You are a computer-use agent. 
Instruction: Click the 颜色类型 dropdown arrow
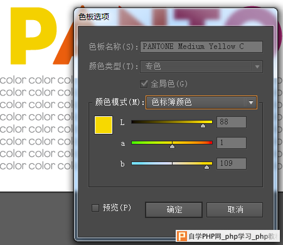[x=257, y=67]
